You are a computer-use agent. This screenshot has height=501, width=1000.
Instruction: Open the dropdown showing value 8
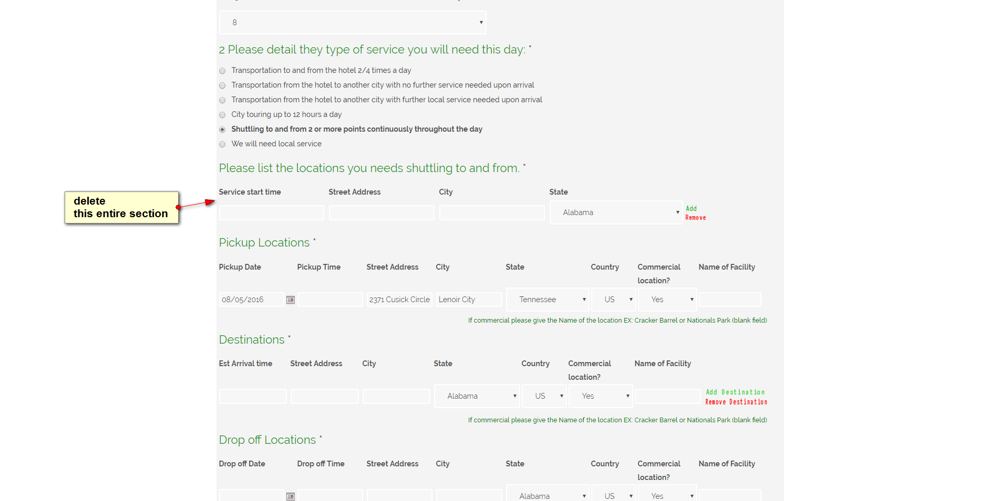[353, 23]
